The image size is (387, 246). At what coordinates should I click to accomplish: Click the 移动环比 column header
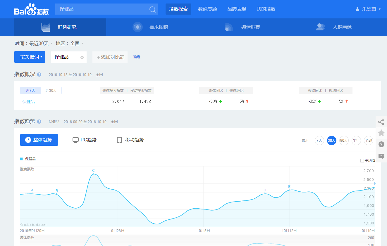[336, 91]
